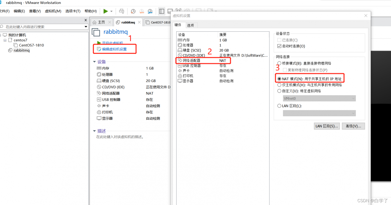Toggle the 启动时连接(O) checkbox

tap(279, 46)
